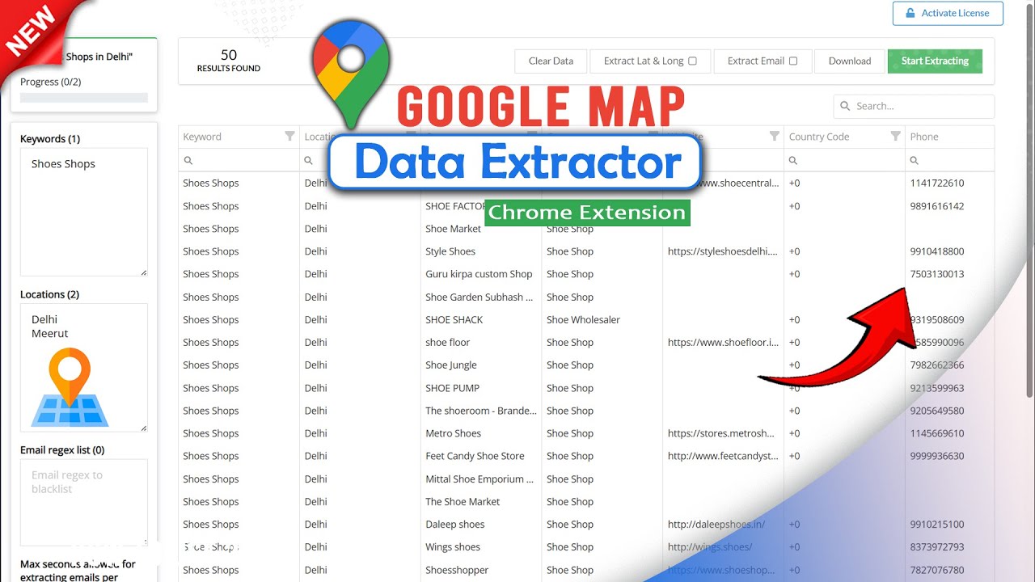Select phone number 8373972793
1035x582 pixels.
tap(937, 546)
